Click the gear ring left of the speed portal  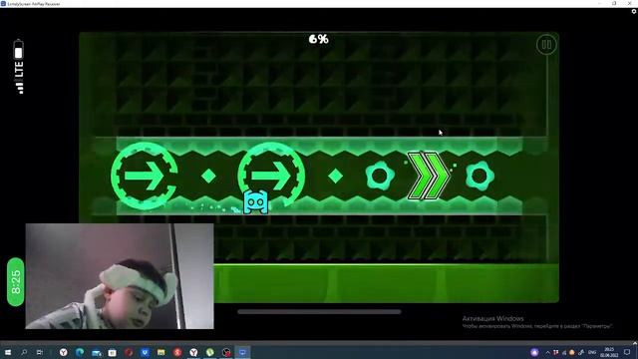[x=380, y=176]
